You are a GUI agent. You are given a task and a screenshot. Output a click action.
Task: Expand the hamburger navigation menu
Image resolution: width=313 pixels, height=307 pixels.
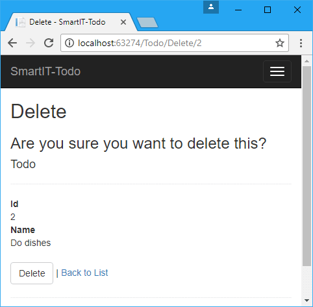[277, 71]
